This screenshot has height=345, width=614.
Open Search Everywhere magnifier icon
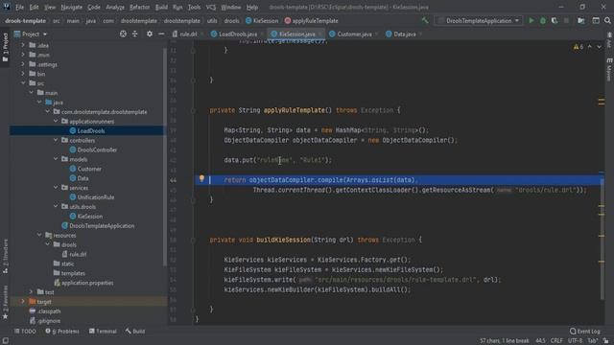pyautogui.click(x=607, y=21)
